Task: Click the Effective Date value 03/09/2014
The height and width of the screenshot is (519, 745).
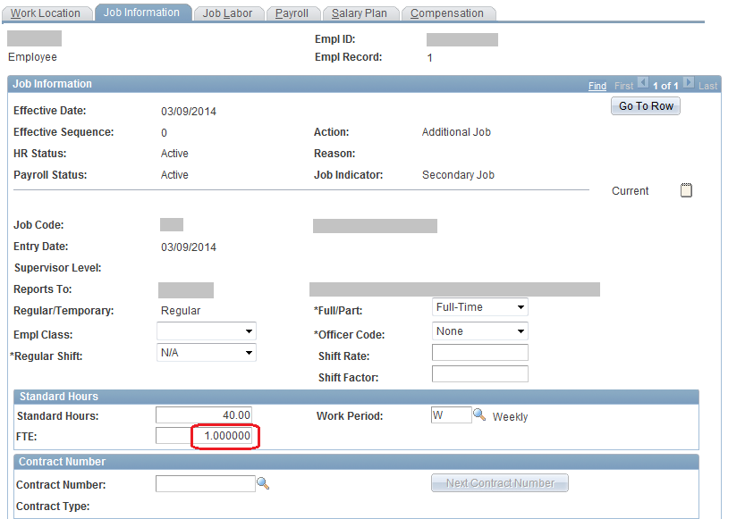Action: click(189, 112)
